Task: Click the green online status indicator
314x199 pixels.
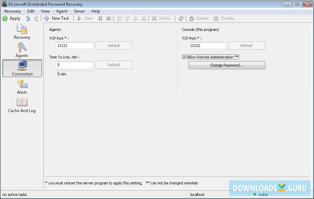Action: (x=255, y=194)
